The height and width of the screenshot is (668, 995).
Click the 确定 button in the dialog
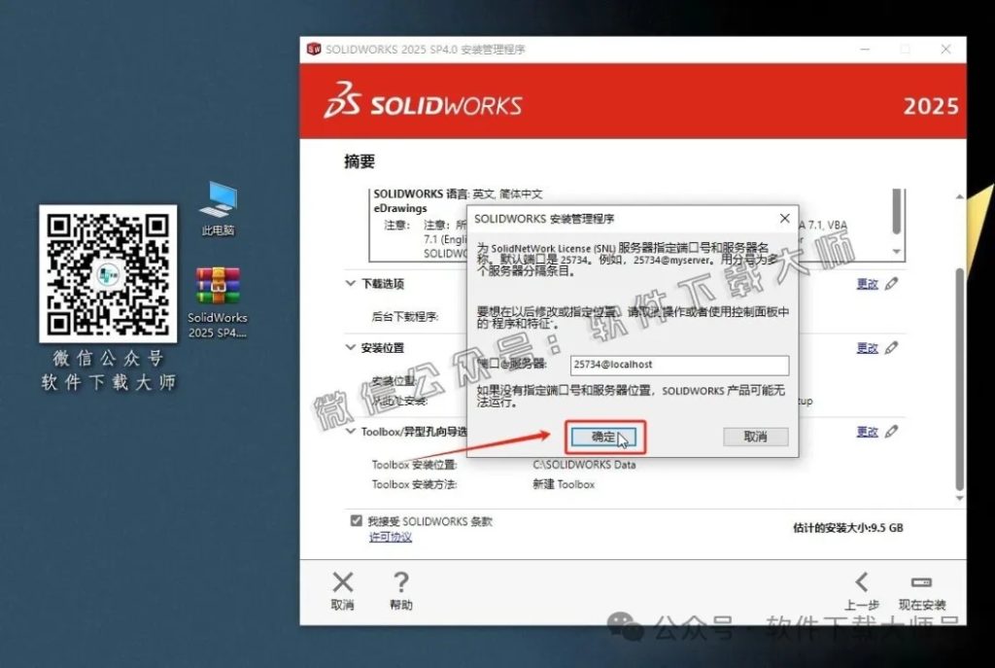603,438
